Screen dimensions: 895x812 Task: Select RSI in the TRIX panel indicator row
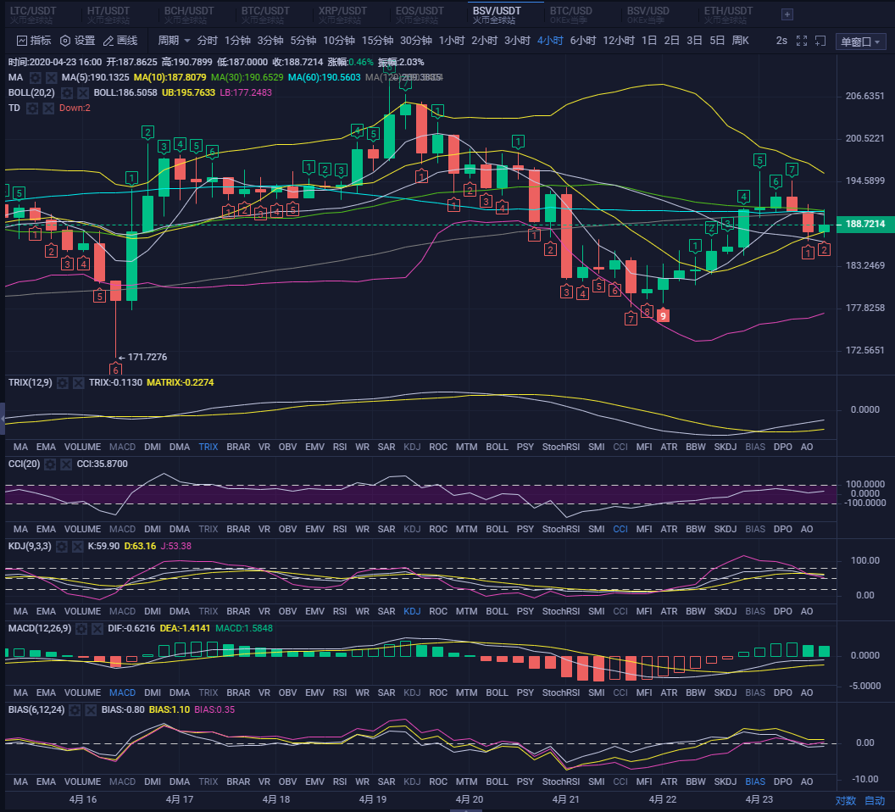[x=339, y=447]
